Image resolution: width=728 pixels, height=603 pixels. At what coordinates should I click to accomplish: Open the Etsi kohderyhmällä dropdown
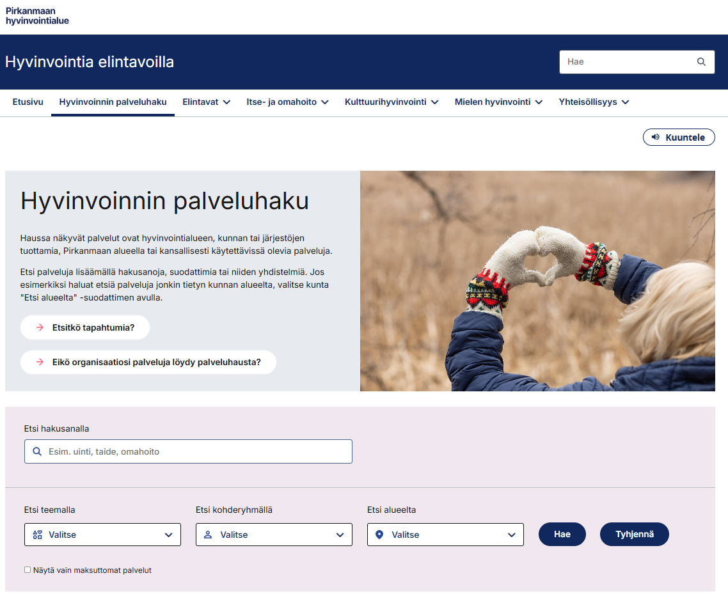point(274,535)
